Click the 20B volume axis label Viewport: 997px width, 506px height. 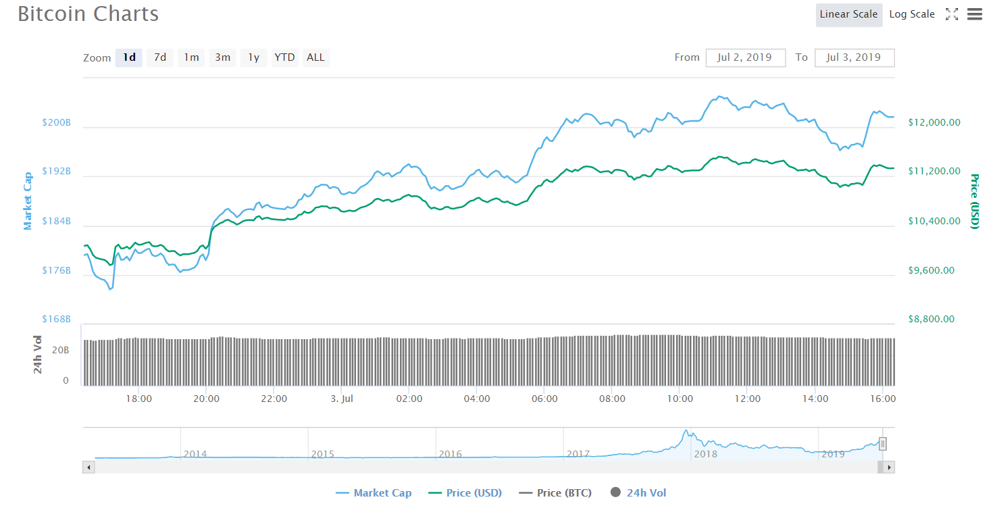tap(61, 350)
